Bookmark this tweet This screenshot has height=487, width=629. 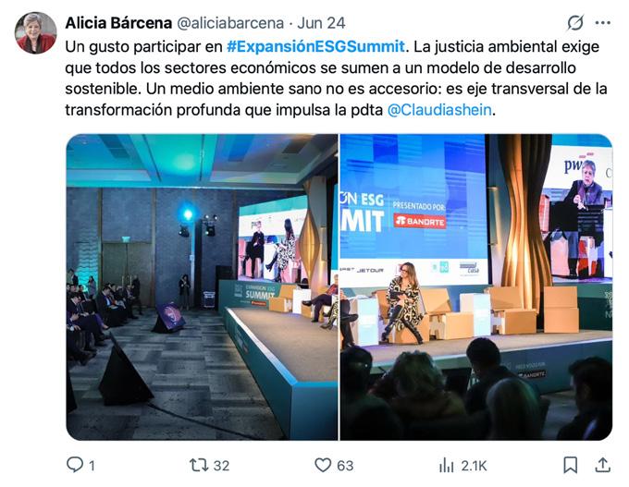[571, 465]
